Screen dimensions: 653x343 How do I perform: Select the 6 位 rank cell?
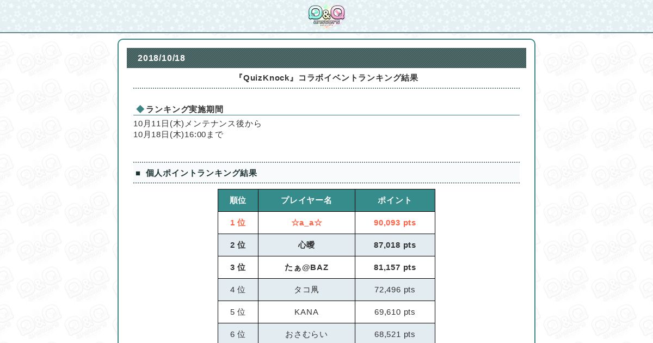coord(238,333)
